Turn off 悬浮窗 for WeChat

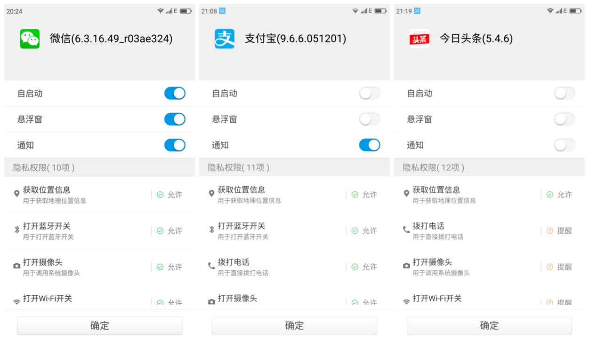pos(175,119)
